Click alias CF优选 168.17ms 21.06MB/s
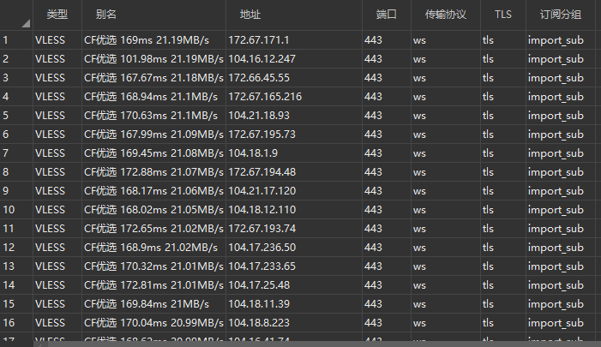This screenshot has width=601, height=347. pyautogui.click(x=153, y=191)
